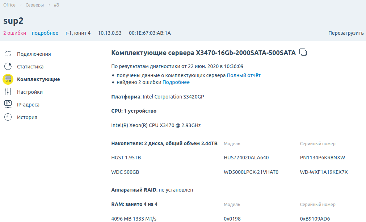This screenshot has width=366, height=222.
Task: Click the Подключения connections icon
Action: click(8, 54)
